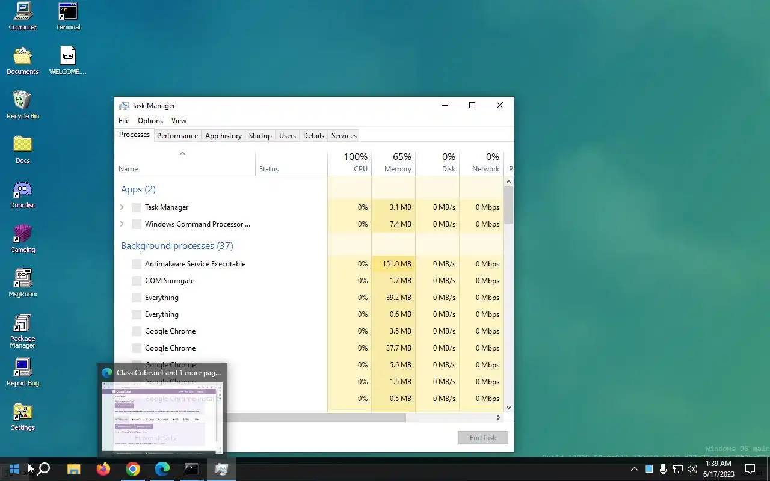The image size is (770, 481).
Task: Open the notification center icon
Action: (x=750, y=469)
